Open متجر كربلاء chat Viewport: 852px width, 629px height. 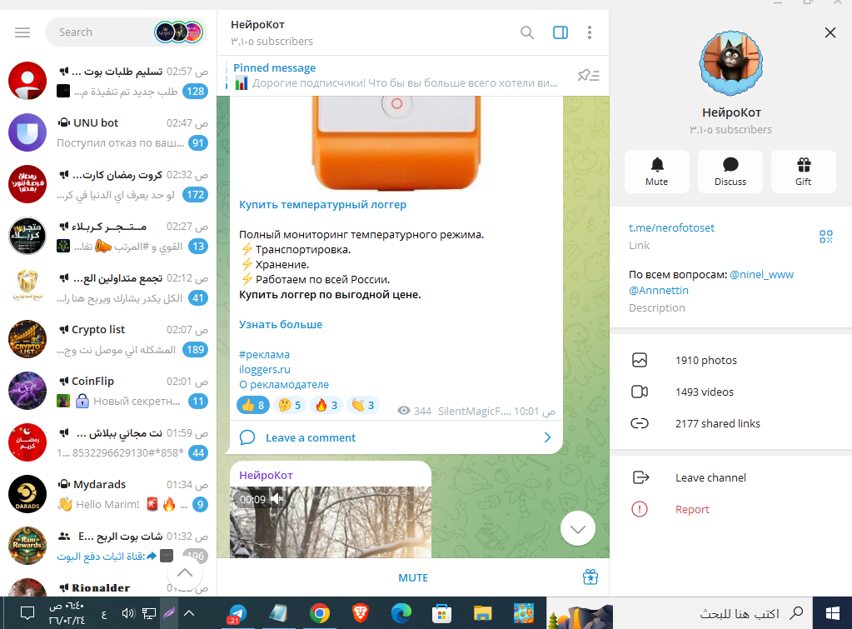[108, 236]
